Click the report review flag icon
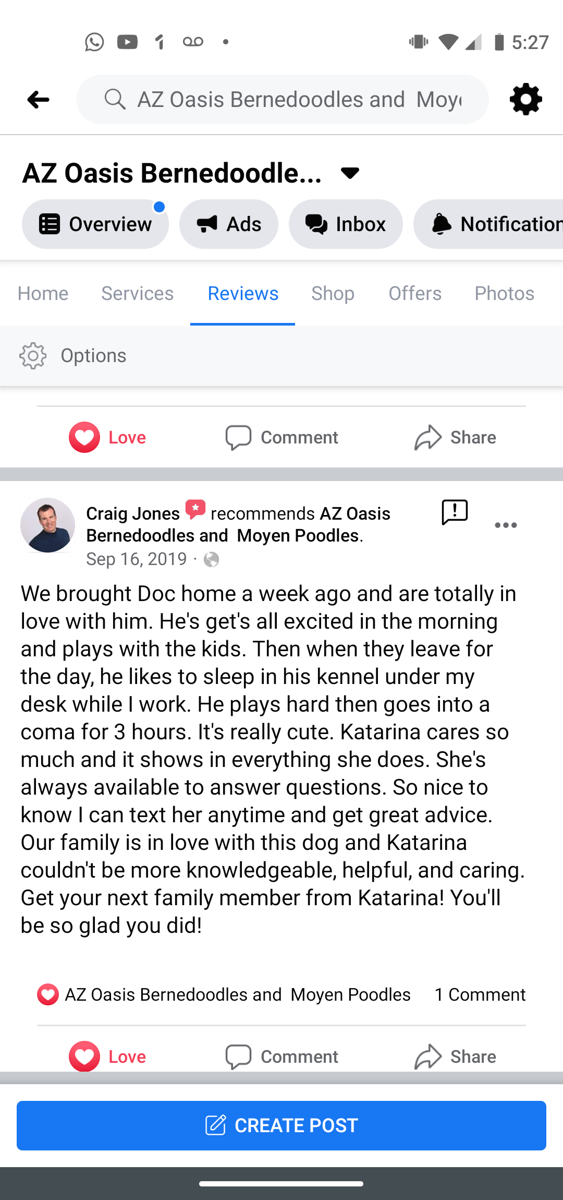 [455, 512]
